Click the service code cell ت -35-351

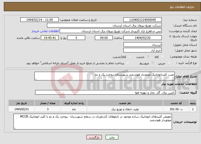176,109
